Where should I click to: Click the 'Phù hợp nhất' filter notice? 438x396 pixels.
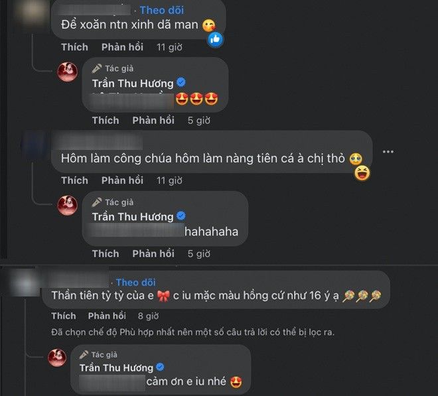pos(192,332)
